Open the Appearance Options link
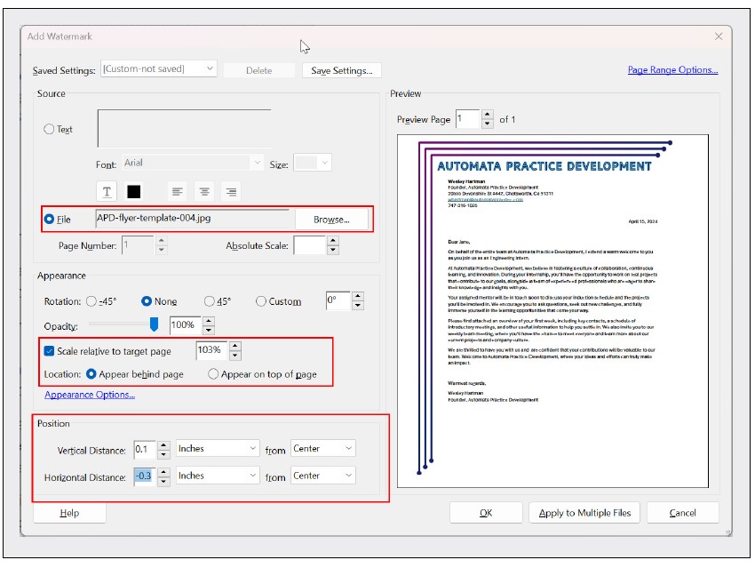Image resolution: width=755 pixels, height=584 pixels. point(90,396)
